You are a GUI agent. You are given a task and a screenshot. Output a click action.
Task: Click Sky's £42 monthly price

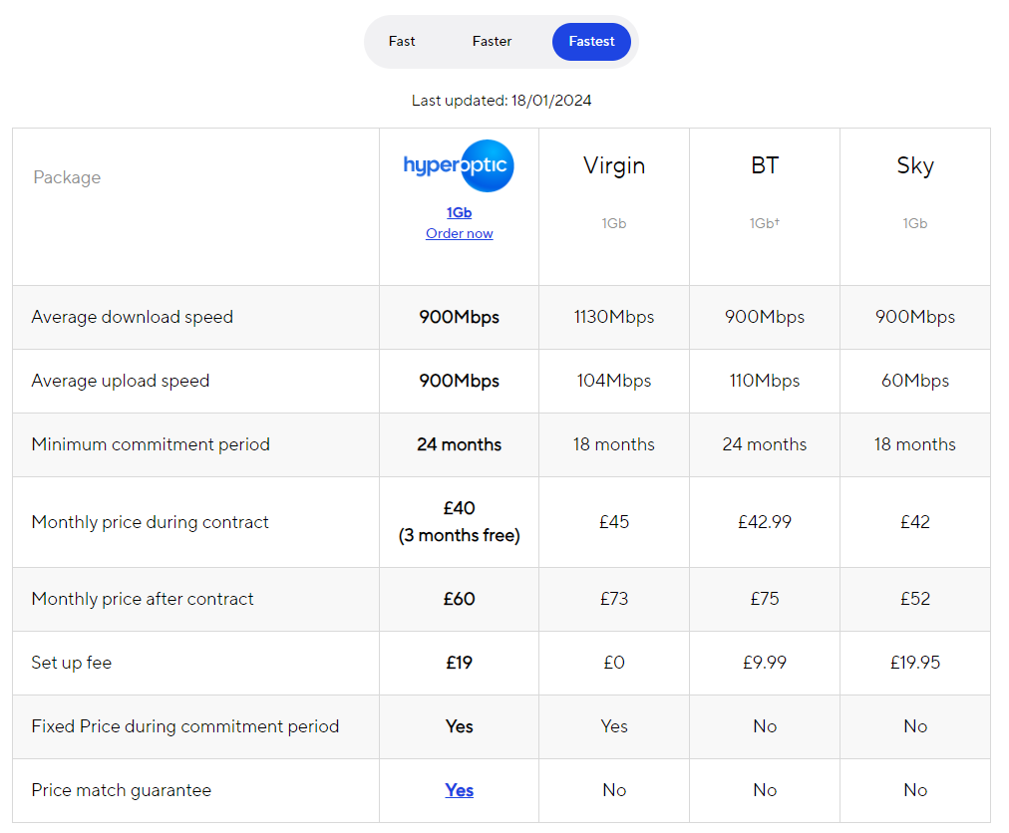tap(915, 522)
